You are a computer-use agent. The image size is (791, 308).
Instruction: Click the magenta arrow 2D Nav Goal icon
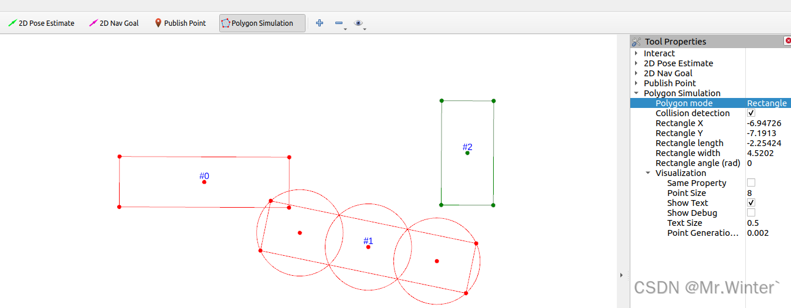click(93, 23)
